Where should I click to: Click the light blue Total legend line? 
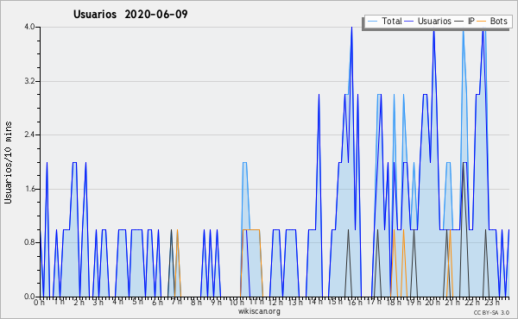coord(373,21)
